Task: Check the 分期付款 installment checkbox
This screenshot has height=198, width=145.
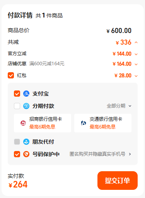Action: click(17, 106)
